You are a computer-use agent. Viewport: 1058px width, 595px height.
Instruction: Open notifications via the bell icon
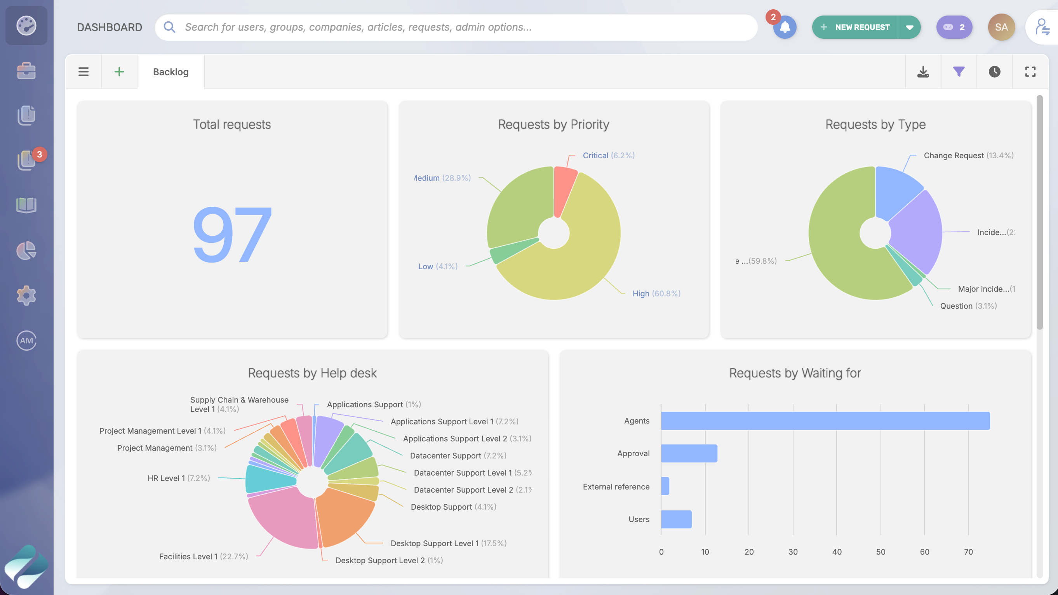click(785, 27)
